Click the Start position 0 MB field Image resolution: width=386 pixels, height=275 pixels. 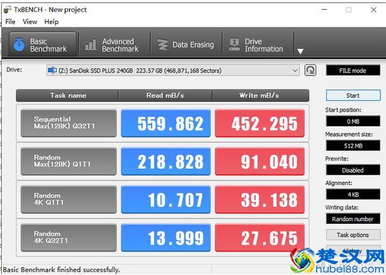tap(353, 121)
